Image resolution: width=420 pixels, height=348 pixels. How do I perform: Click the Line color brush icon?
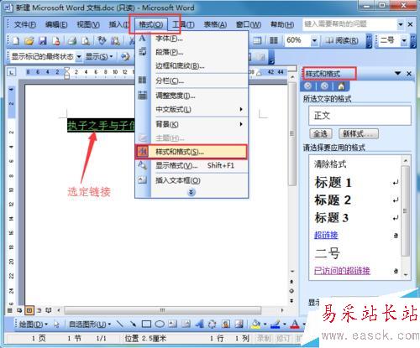276,324
